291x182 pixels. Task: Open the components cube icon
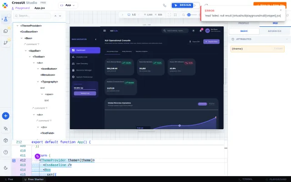point(6,141)
